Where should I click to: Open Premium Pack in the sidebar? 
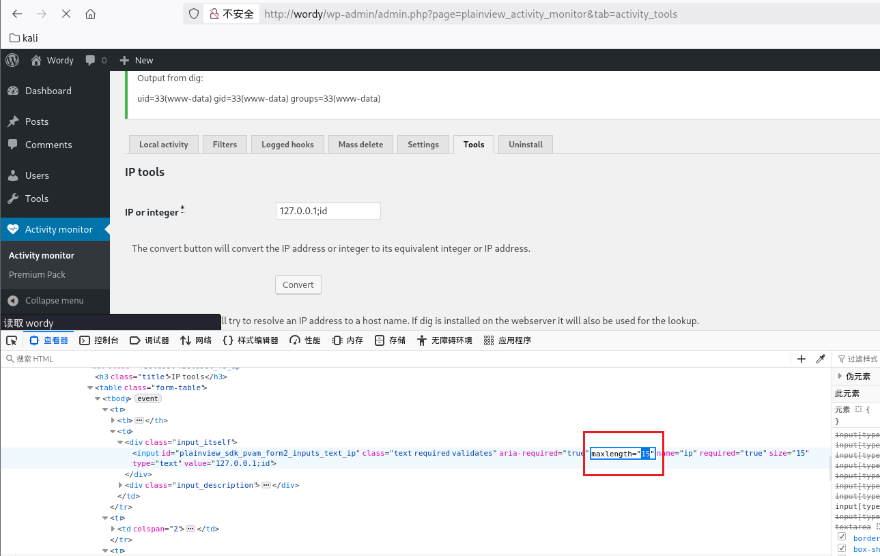(37, 274)
